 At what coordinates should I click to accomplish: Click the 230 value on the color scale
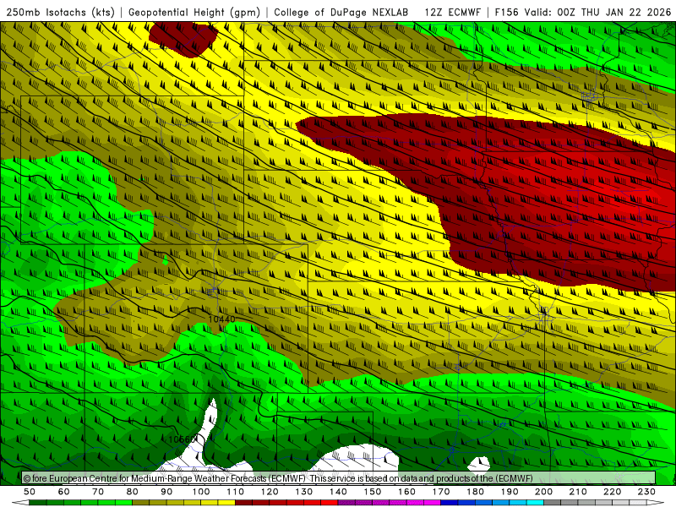pyautogui.click(x=647, y=492)
